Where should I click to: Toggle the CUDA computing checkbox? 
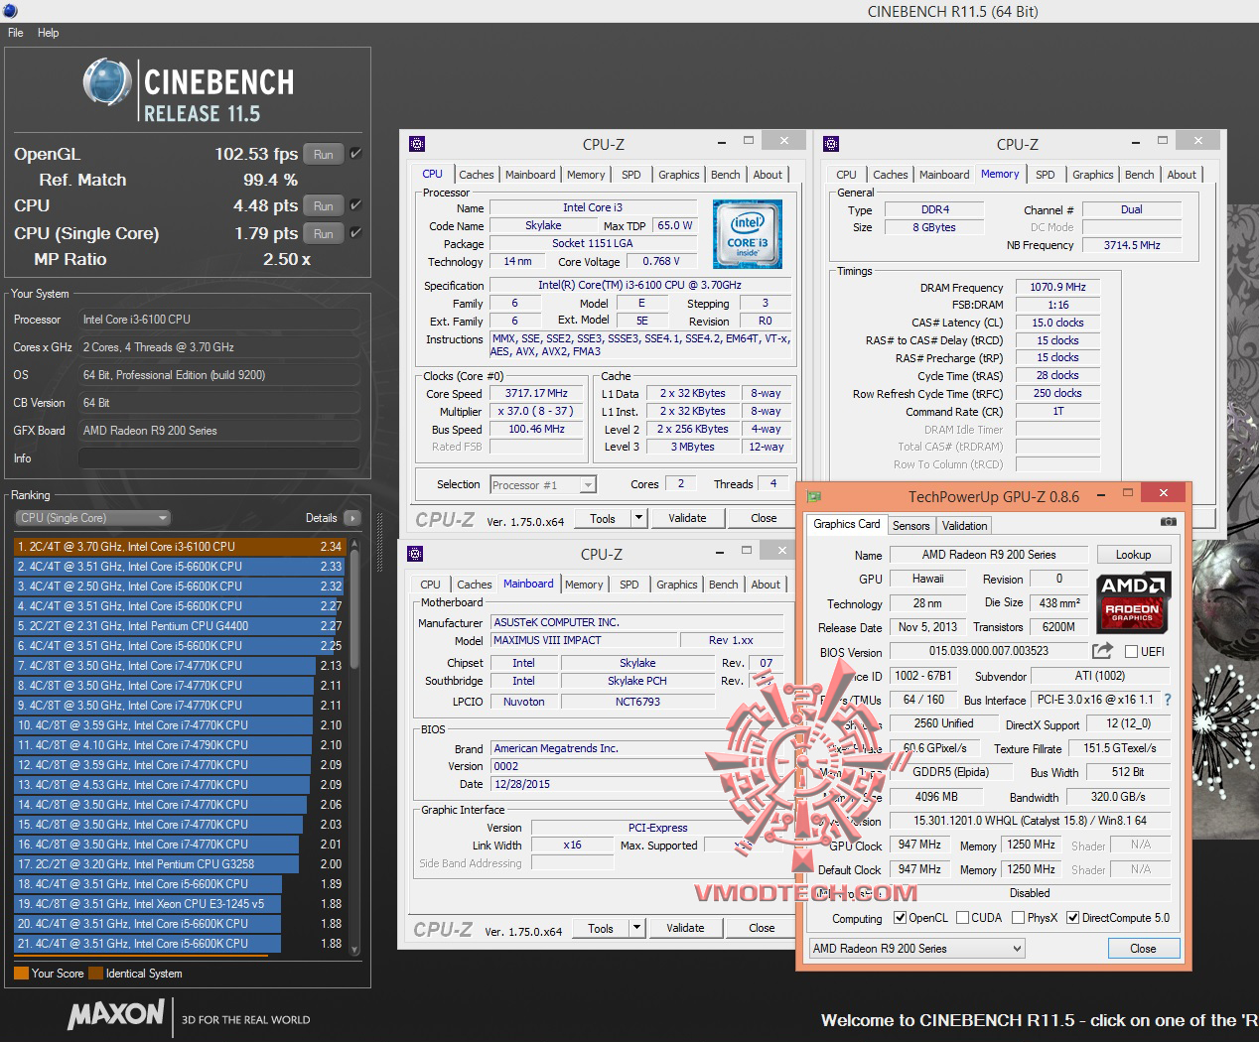point(962,918)
